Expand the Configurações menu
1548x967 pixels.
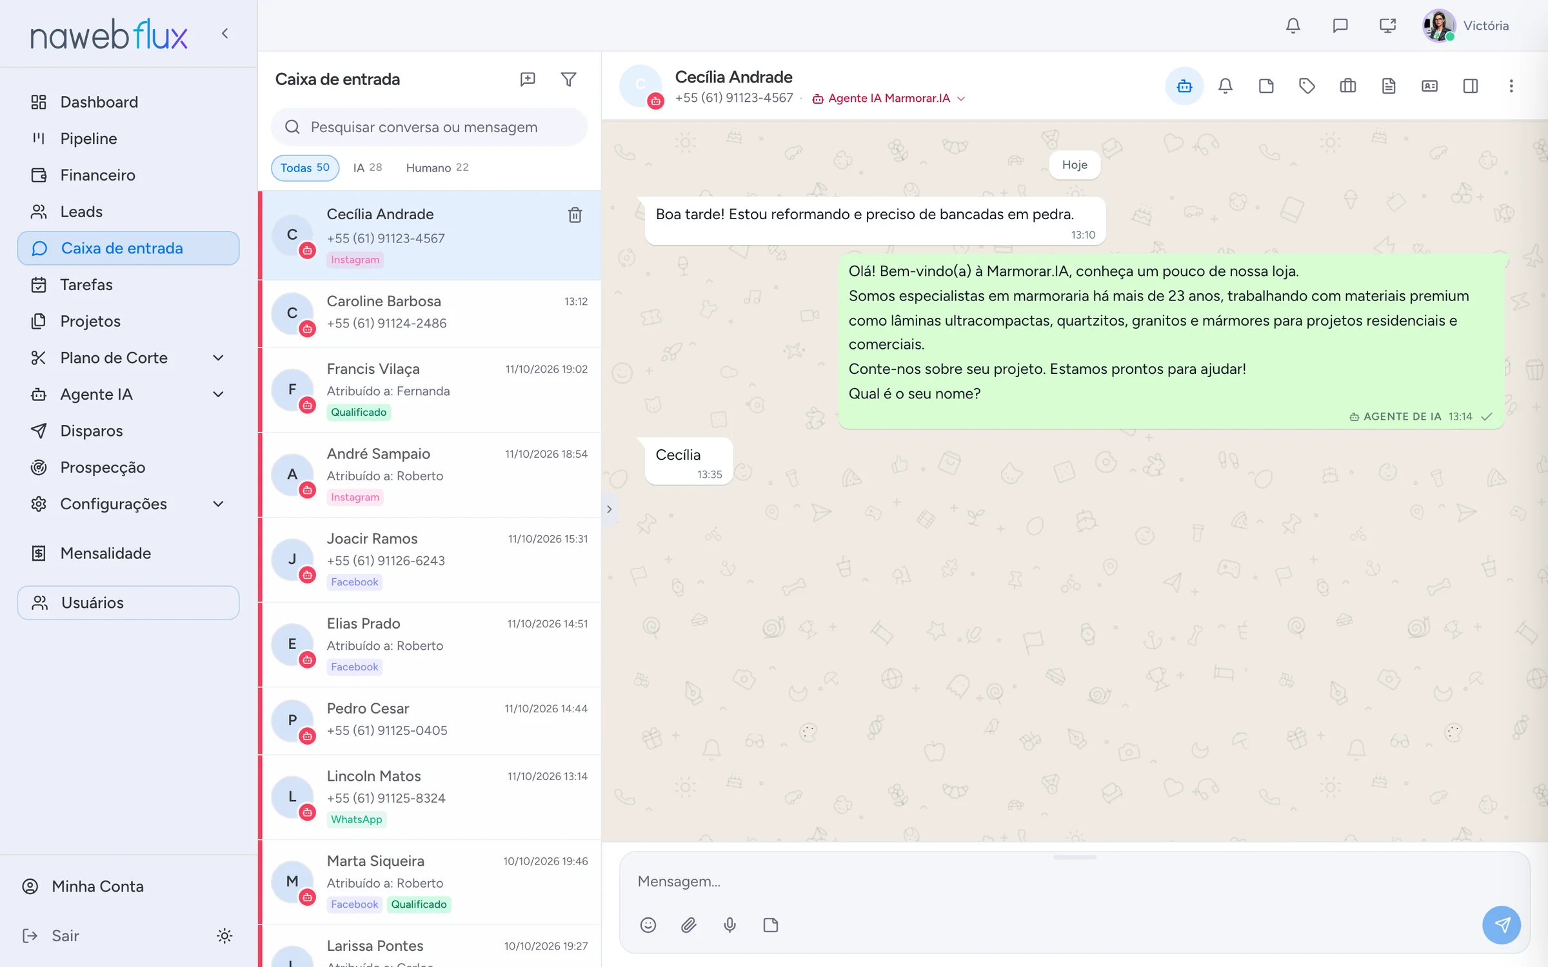pyautogui.click(x=219, y=504)
